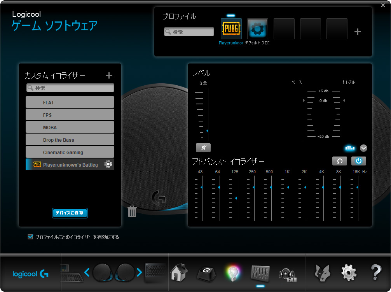Image resolution: width=391 pixels, height=292 pixels.
Task: Adjust the 125 Hz band slider
Action: [236, 198]
